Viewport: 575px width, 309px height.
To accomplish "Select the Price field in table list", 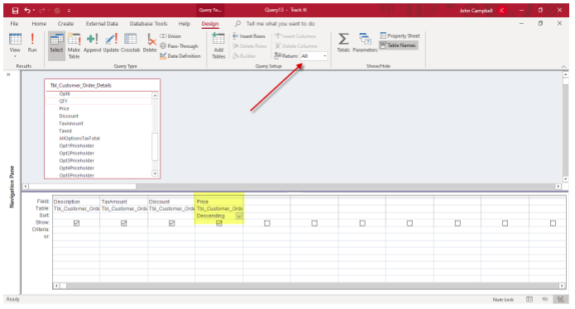I will pyautogui.click(x=65, y=109).
